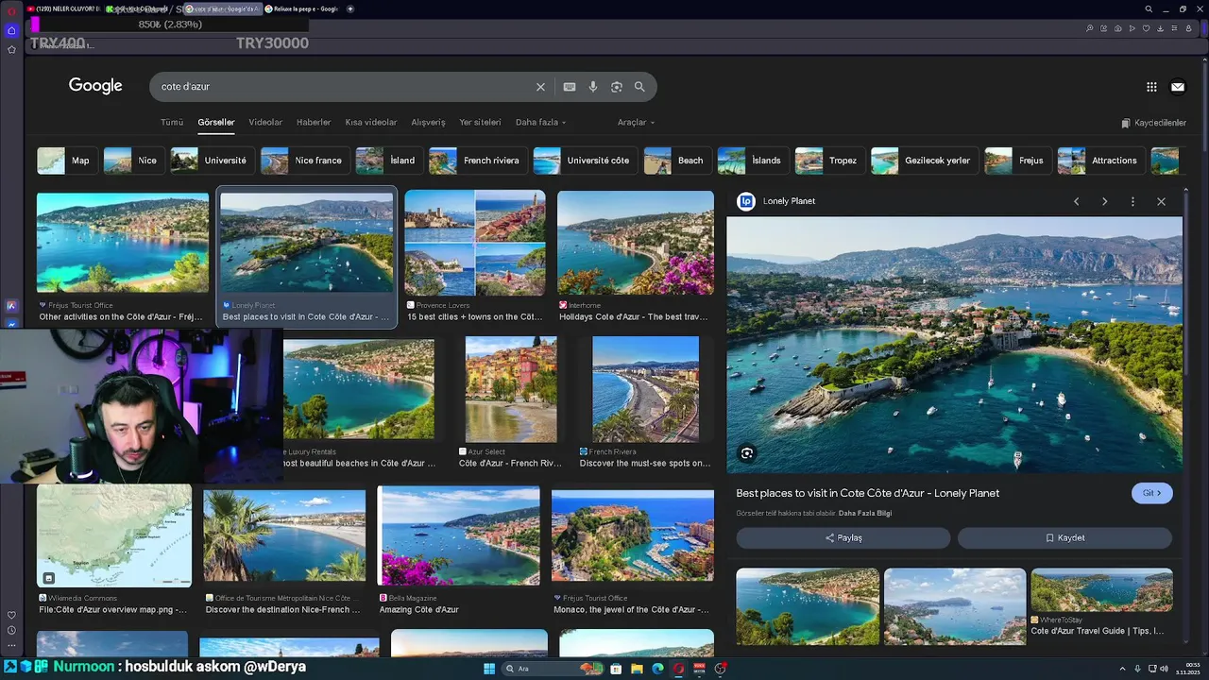Image resolution: width=1209 pixels, height=680 pixels.
Task: Submit search with the magnifier icon
Action: click(639, 87)
